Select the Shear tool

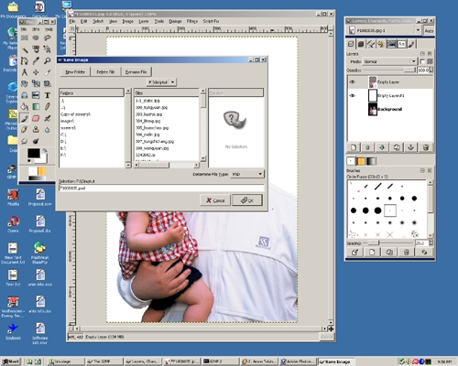click(47, 83)
